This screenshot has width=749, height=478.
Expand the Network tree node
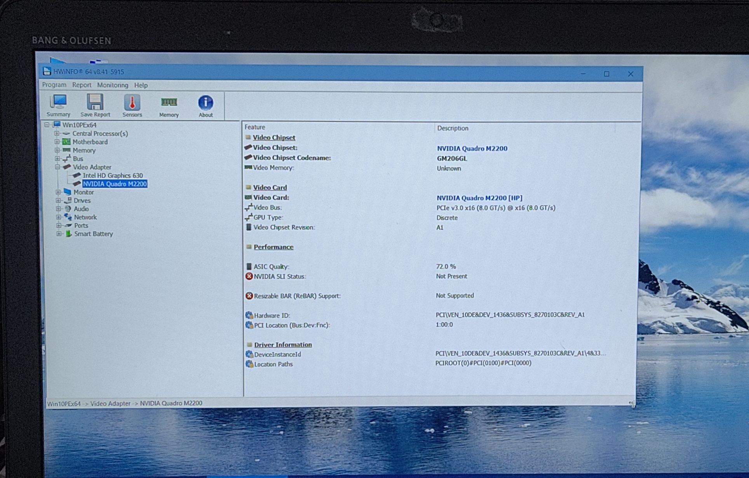pyautogui.click(x=59, y=217)
